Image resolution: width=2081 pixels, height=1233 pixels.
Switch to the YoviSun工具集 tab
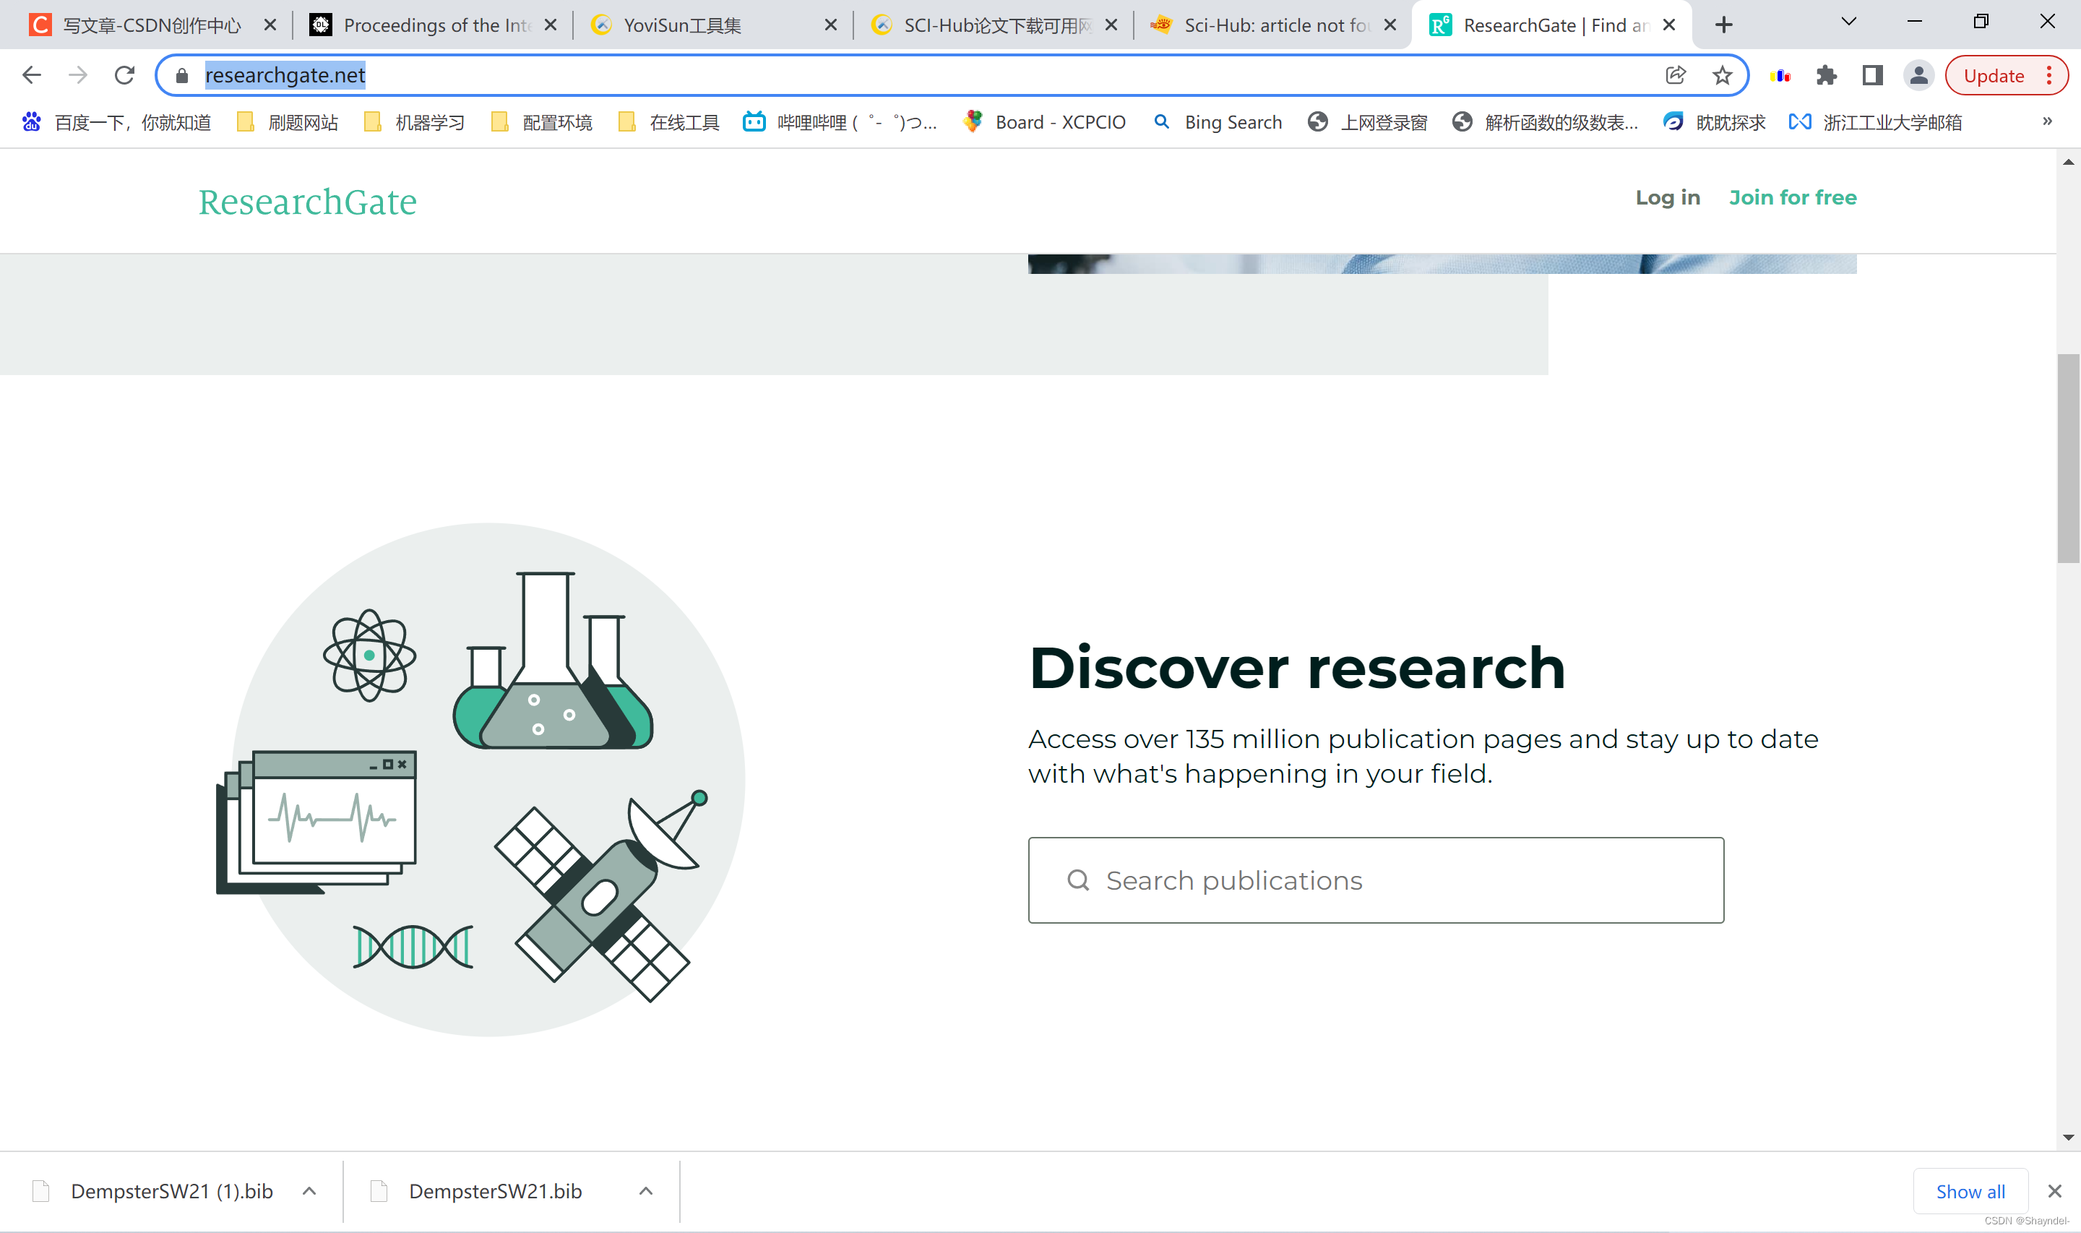683,25
